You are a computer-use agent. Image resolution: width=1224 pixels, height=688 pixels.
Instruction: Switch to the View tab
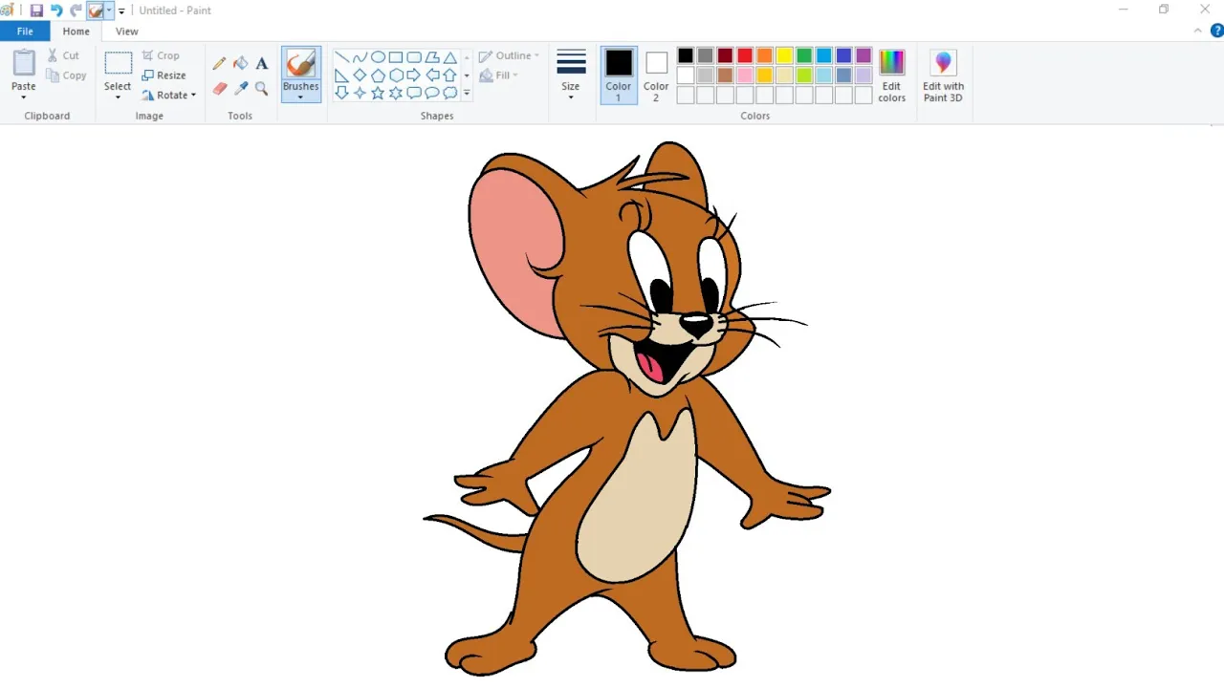[127, 32]
